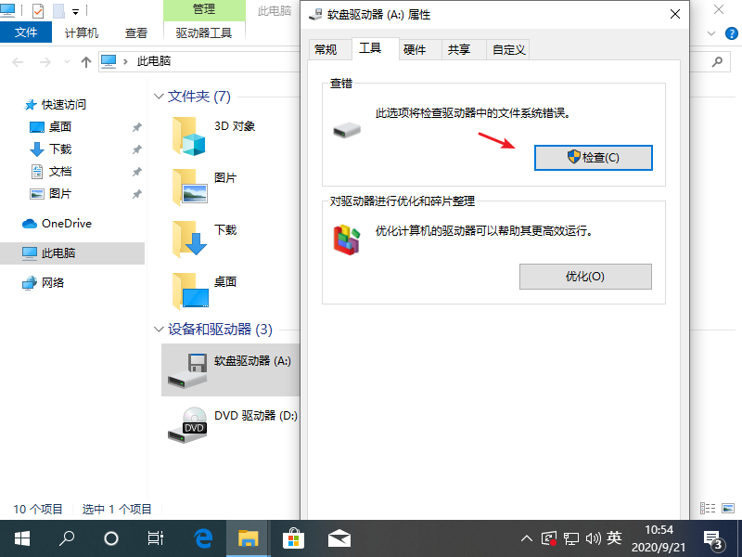
Task: Launch Microsoft Store from the taskbar
Action: coord(292,538)
